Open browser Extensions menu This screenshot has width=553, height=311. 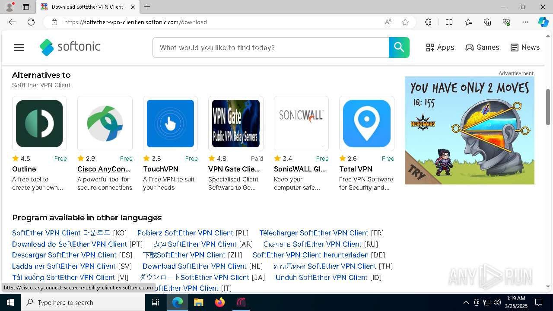coord(428,22)
